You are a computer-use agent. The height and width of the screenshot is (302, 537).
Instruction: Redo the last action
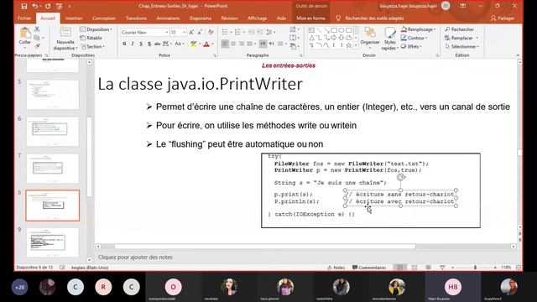48,6
